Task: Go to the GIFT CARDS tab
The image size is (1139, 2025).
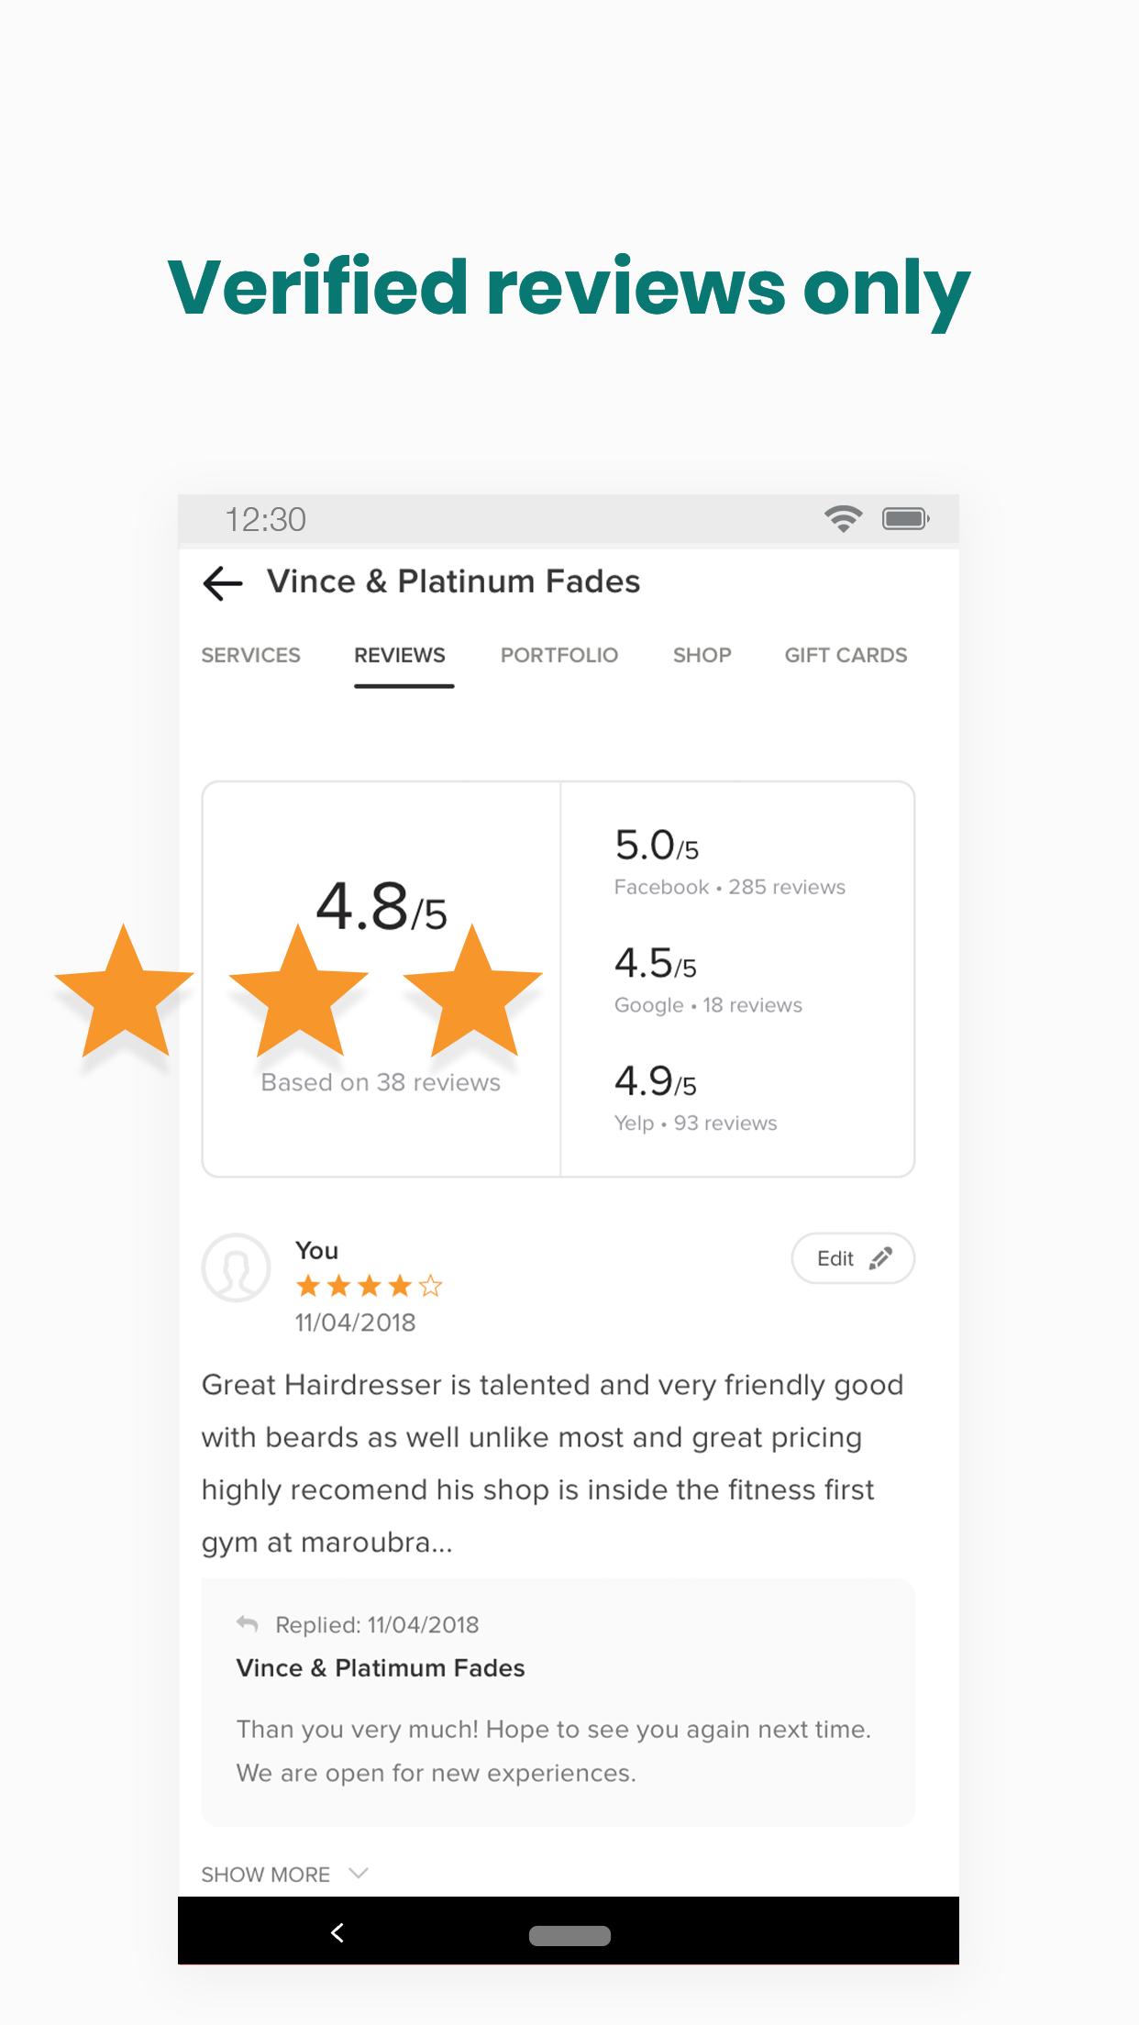Action: tap(846, 655)
